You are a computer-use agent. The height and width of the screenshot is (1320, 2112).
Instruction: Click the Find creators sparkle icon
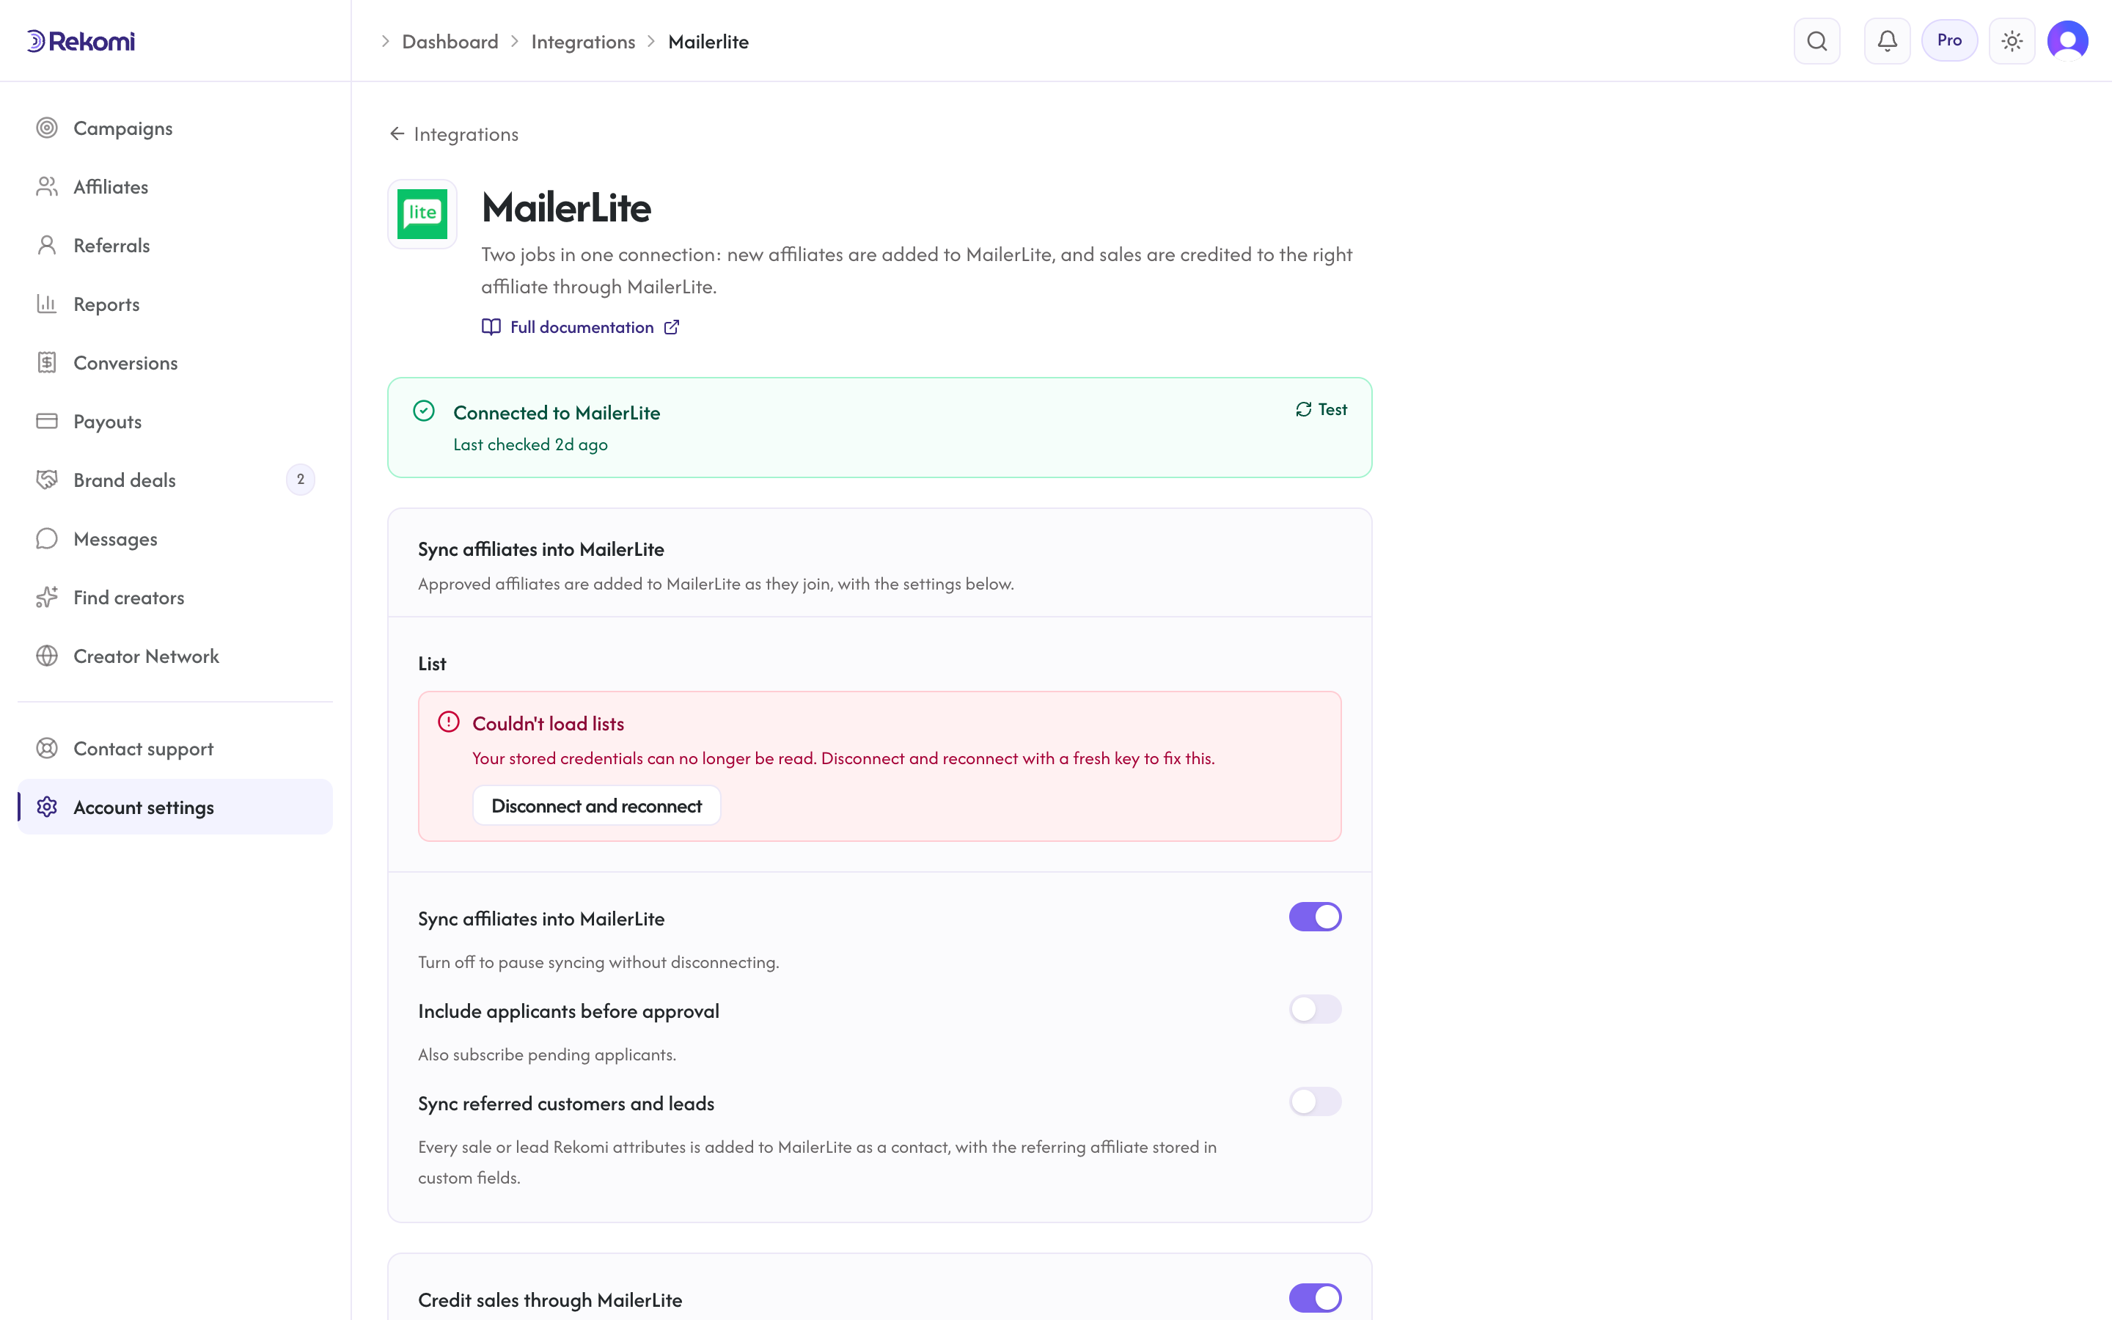pos(47,597)
